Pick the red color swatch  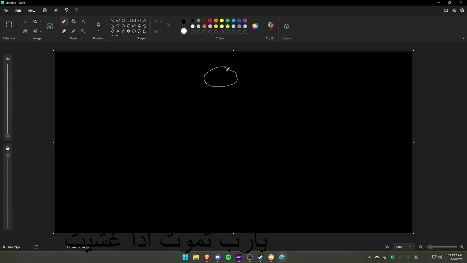(210, 20)
